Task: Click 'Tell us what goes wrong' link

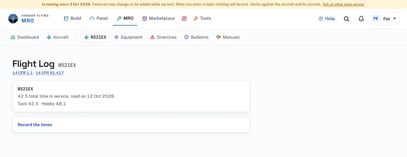Action: pos(343,4)
